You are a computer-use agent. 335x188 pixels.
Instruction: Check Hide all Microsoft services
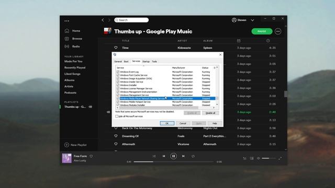(x=117, y=116)
